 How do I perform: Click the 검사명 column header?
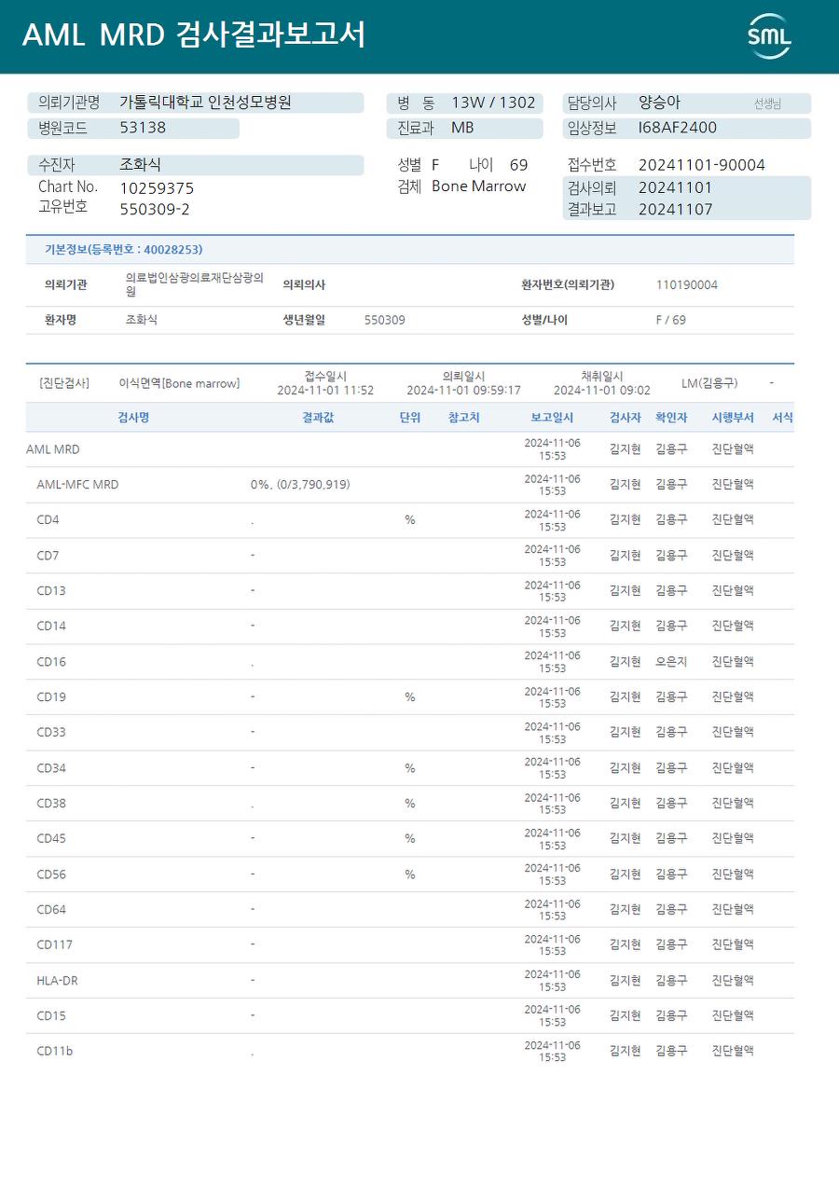133,418
